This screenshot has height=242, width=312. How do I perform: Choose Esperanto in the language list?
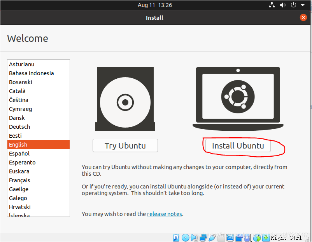click(x=39, y=162)
